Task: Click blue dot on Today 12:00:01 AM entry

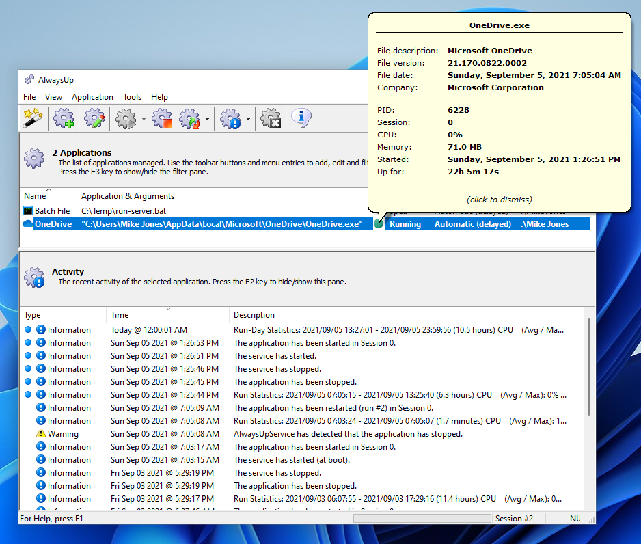Action: point(28,329)
